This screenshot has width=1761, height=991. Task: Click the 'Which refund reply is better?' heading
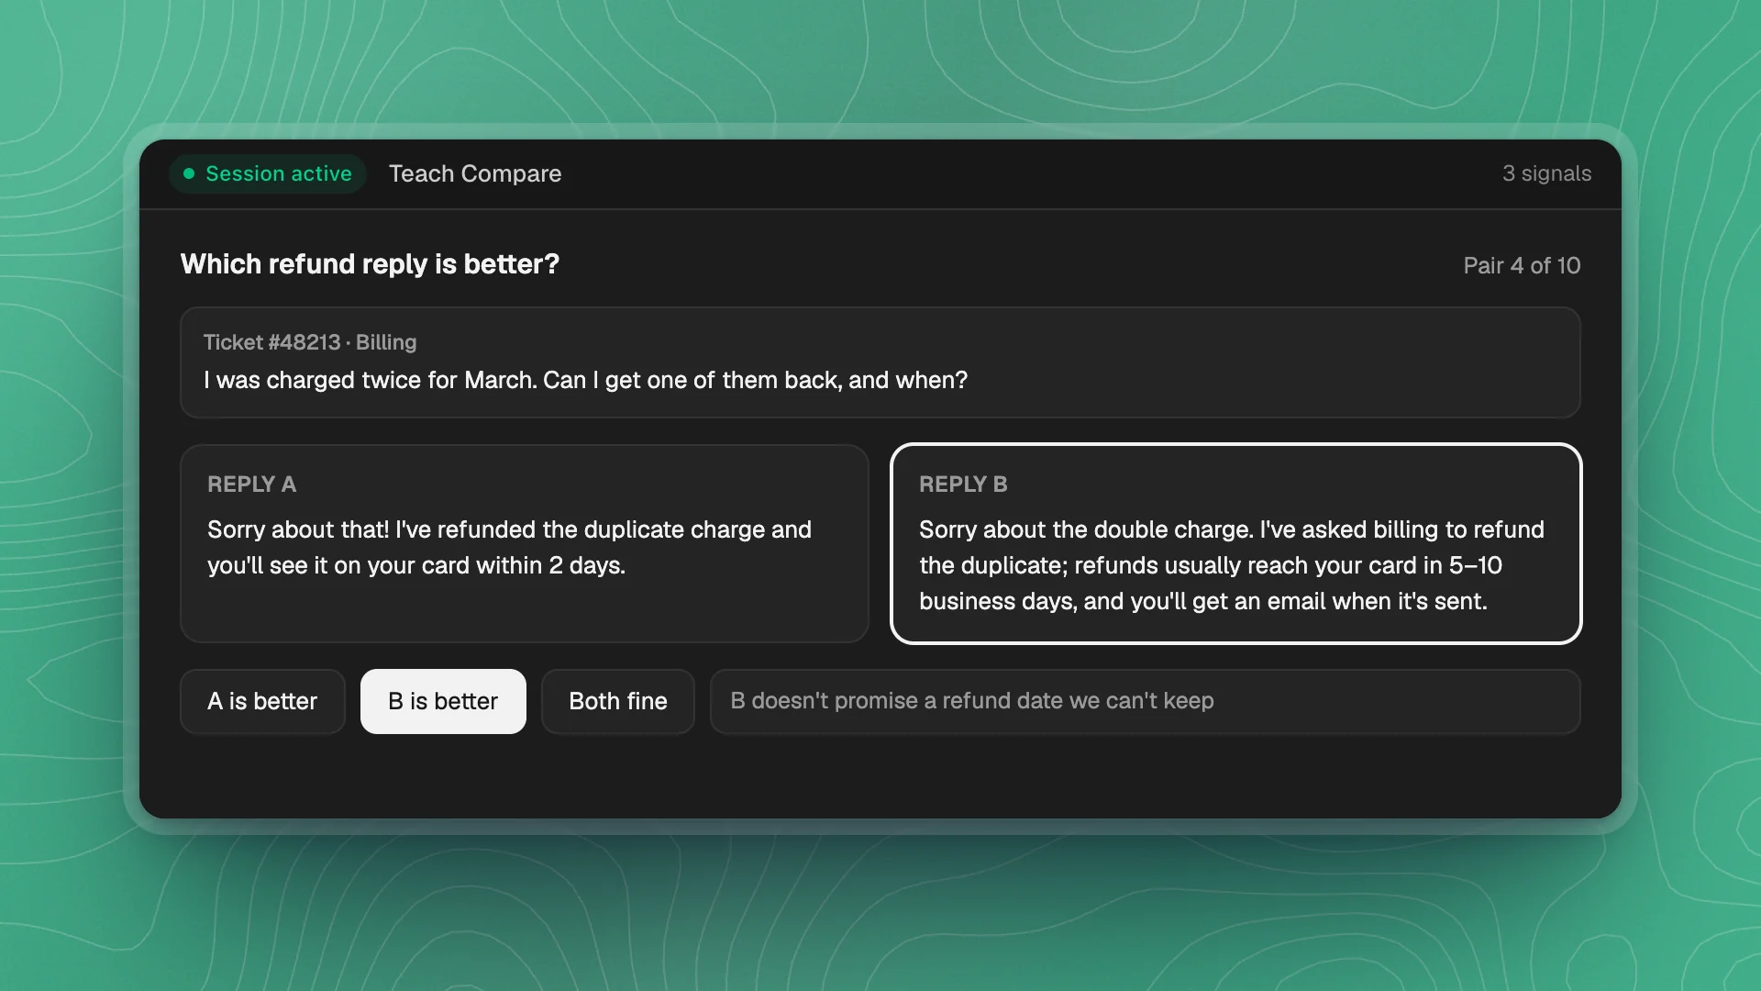(370, 264)
